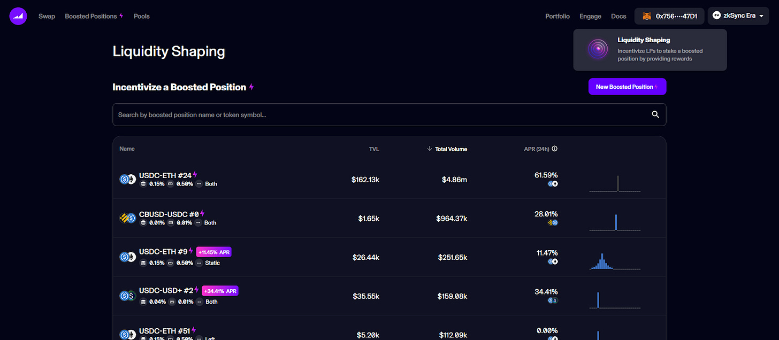Viewport: 779px width, 340px height.
Task: Open the zkSync Era network dropdown
Action: [x=739, y=16]
